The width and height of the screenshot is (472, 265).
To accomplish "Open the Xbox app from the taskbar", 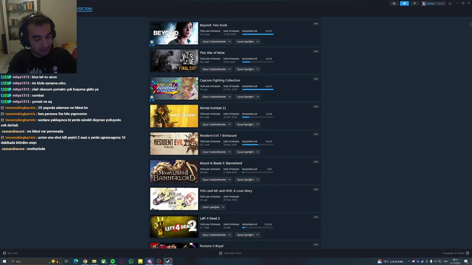I will point(104,261).
